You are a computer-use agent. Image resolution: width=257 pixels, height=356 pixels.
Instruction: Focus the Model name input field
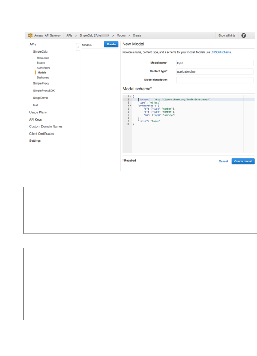click(215, 63)
